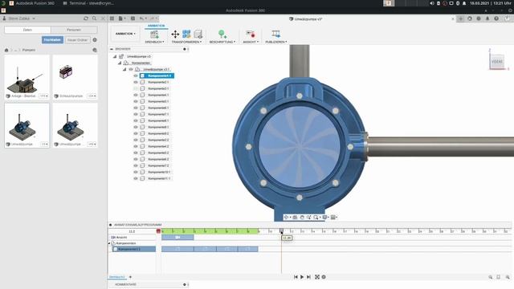Image resolution: width=514 pixels, height=289 pixels.
Task: Click the publish video icon
Action: pos(275,34)
